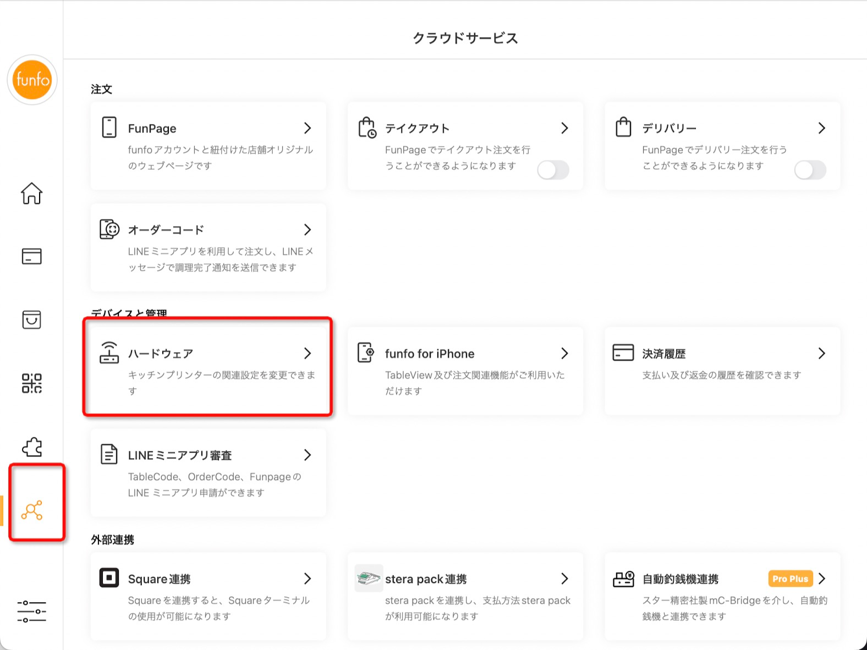The width and height of the screenshot is (867, 650).
Task: Open the LINEミニアプリ審査 title
Action: coord(180,455)
